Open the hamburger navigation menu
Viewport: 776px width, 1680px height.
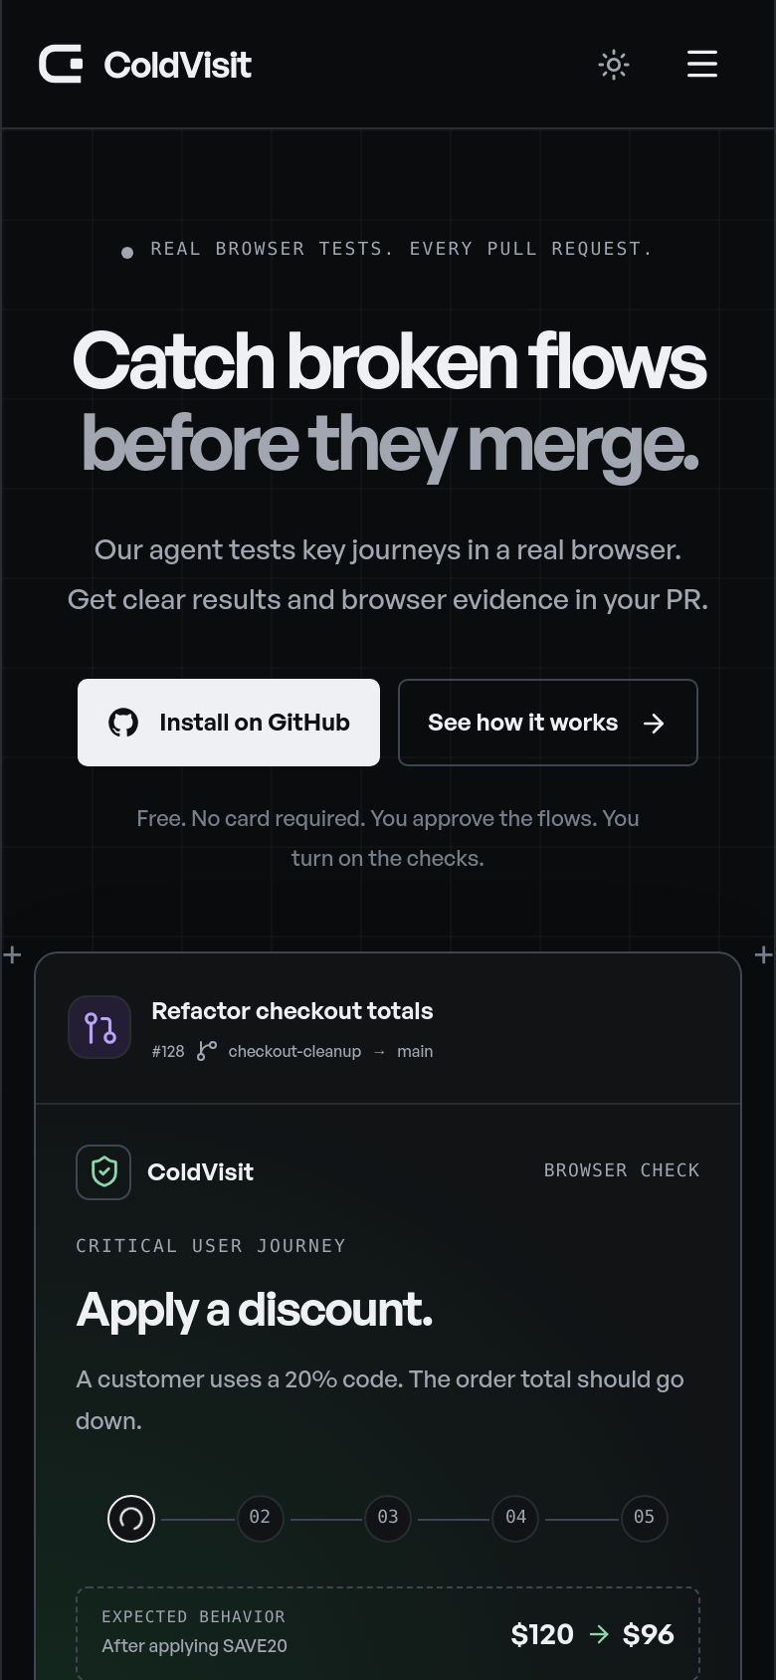[702, 64]
